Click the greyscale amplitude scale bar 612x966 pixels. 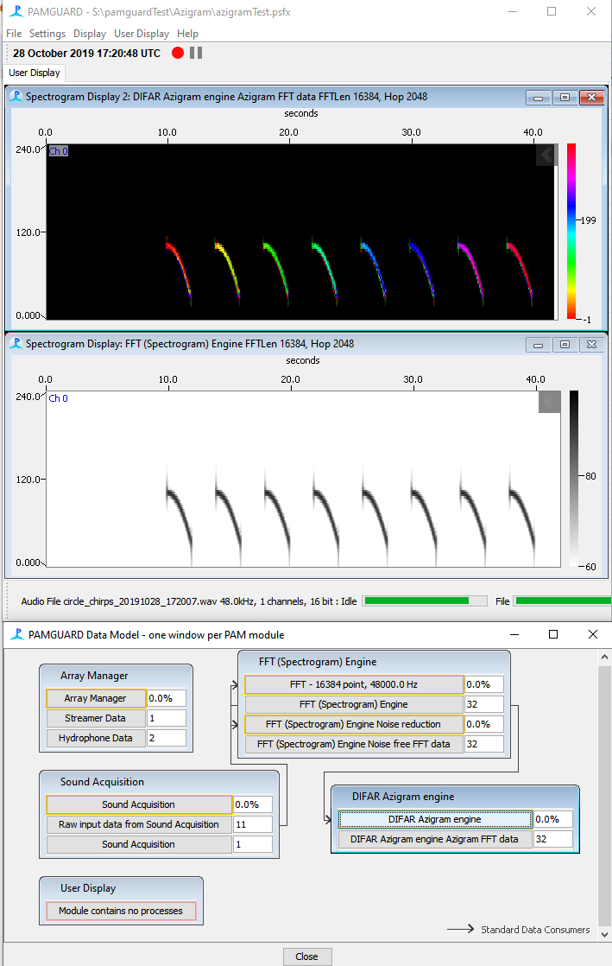tap(574, 478)
